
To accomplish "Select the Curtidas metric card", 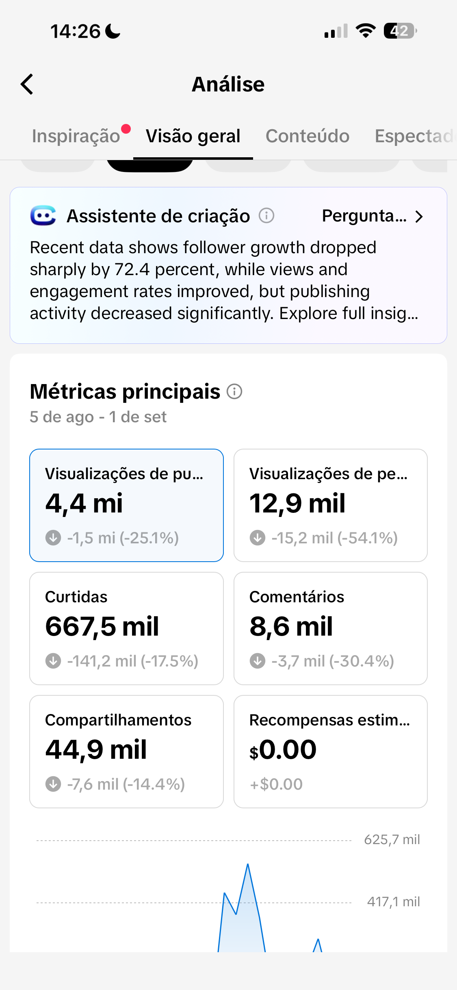I will click(127, 628).
